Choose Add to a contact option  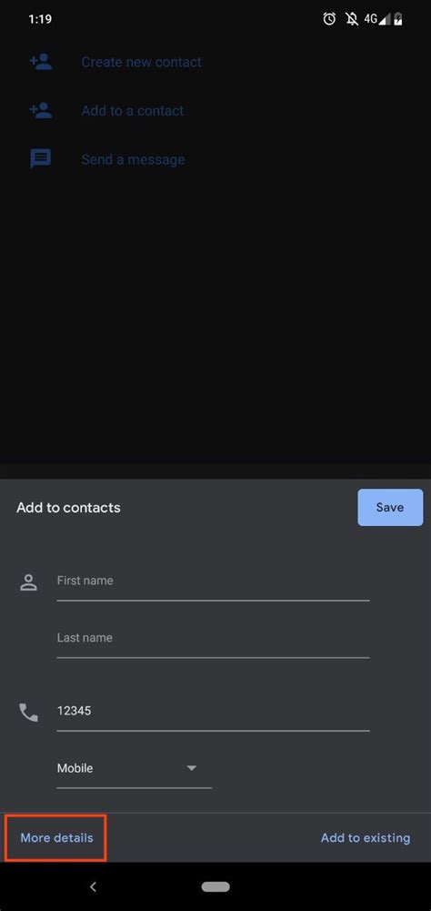point(133,110)
